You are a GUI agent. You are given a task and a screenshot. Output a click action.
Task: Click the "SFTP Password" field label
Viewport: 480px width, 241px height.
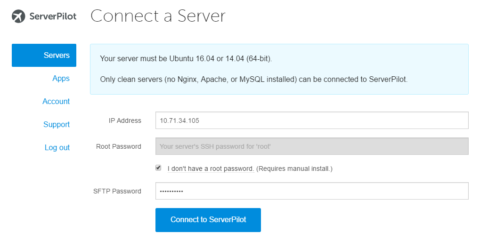[x=117, y=191]
